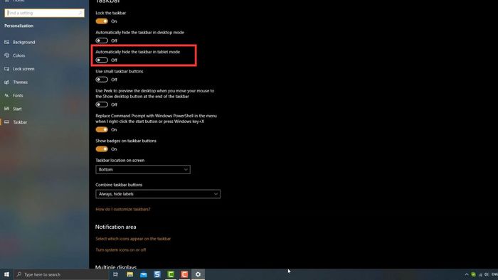The width and height of the screenshot is (498, 280).
Task: Click the Personalization heading
Action: point(18,26)
